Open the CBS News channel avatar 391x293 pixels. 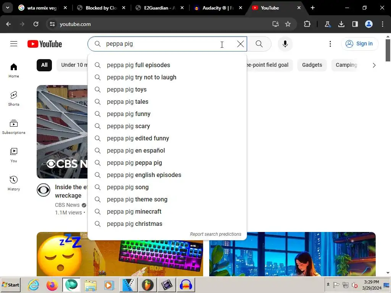(44, 190)
